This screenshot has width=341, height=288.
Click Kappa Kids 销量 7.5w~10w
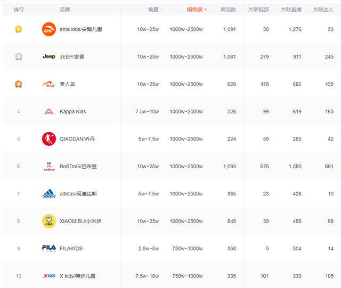coord(147,111)
